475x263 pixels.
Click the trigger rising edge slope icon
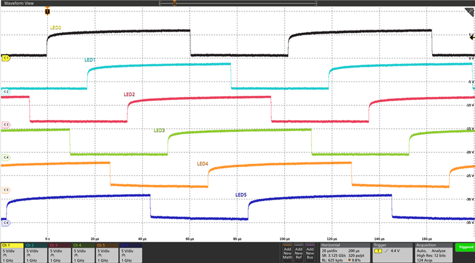[x=386, y=251]
